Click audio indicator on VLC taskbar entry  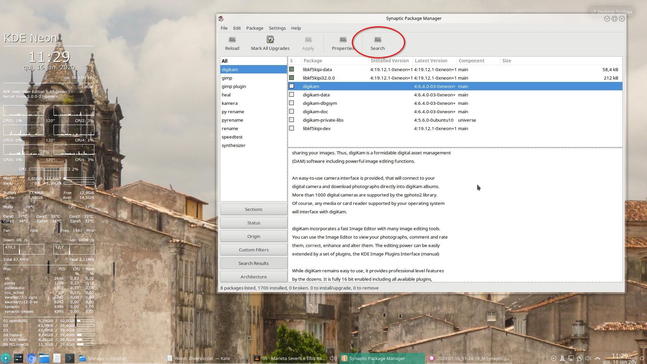click(x=333, y=358)
